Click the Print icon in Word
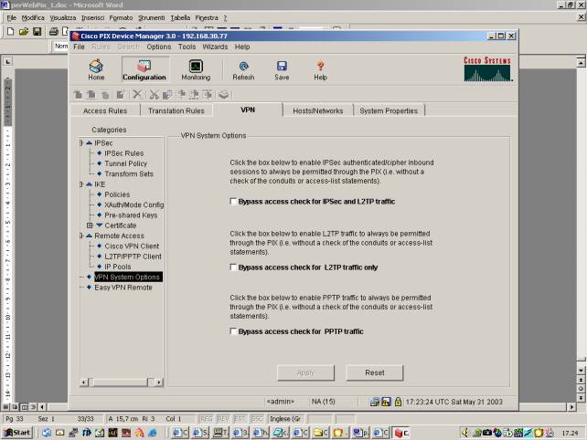587x440 pixels. [53, 31]
